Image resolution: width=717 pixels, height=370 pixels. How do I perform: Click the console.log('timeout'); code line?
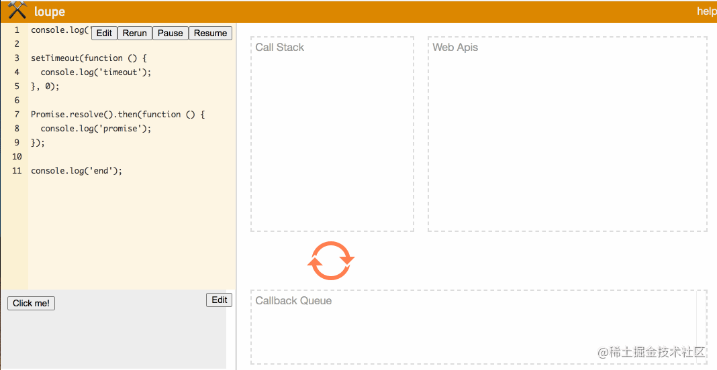pos(95,72)
